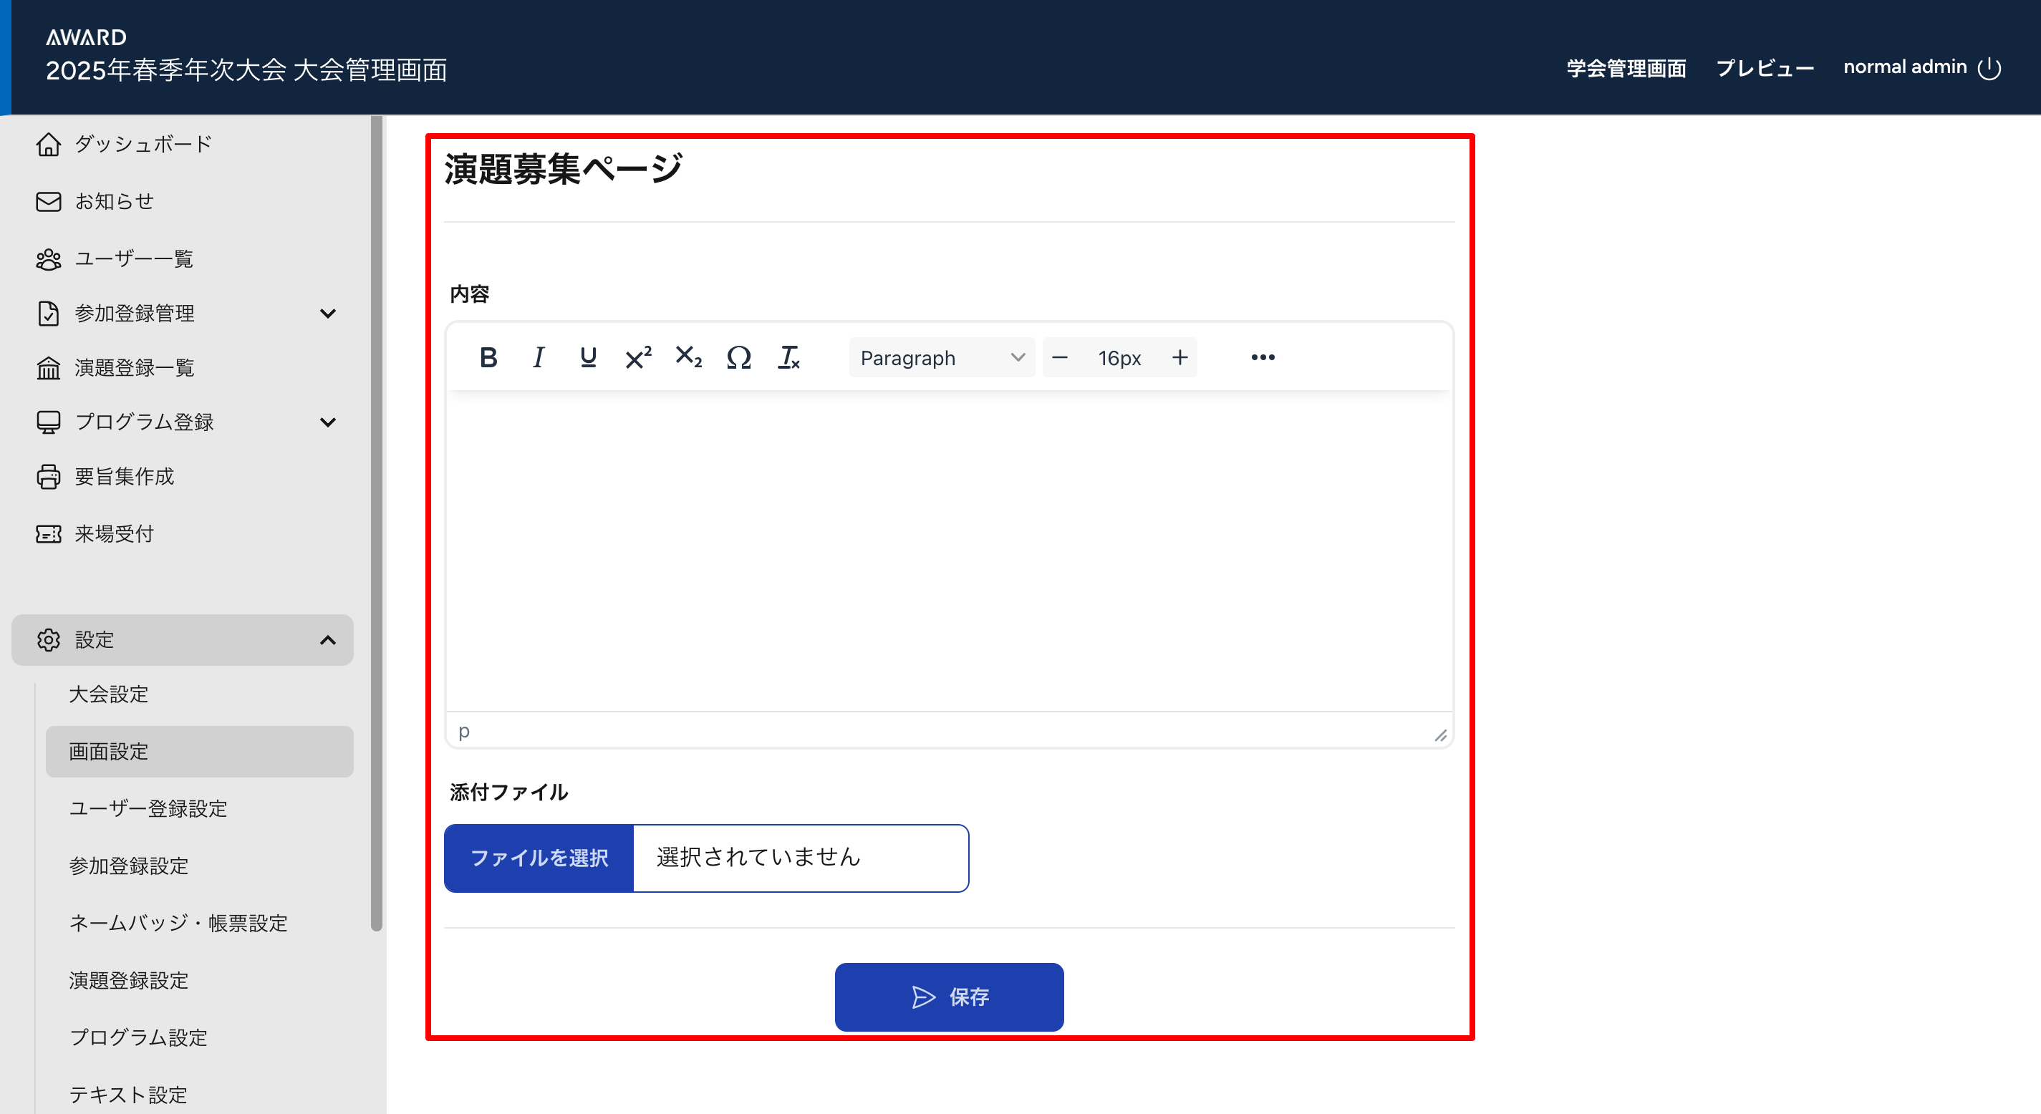Apply superscript formatting

[638, 357]
